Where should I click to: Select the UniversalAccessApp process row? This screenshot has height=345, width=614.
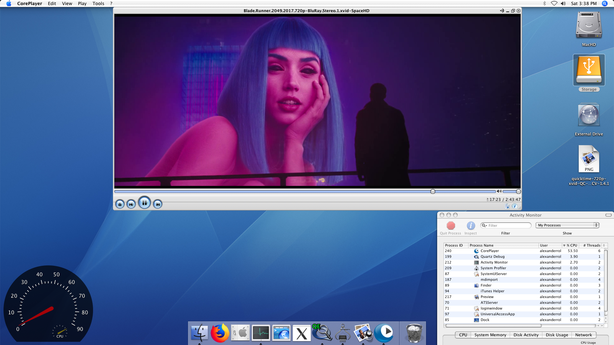[x=523, y=314]
